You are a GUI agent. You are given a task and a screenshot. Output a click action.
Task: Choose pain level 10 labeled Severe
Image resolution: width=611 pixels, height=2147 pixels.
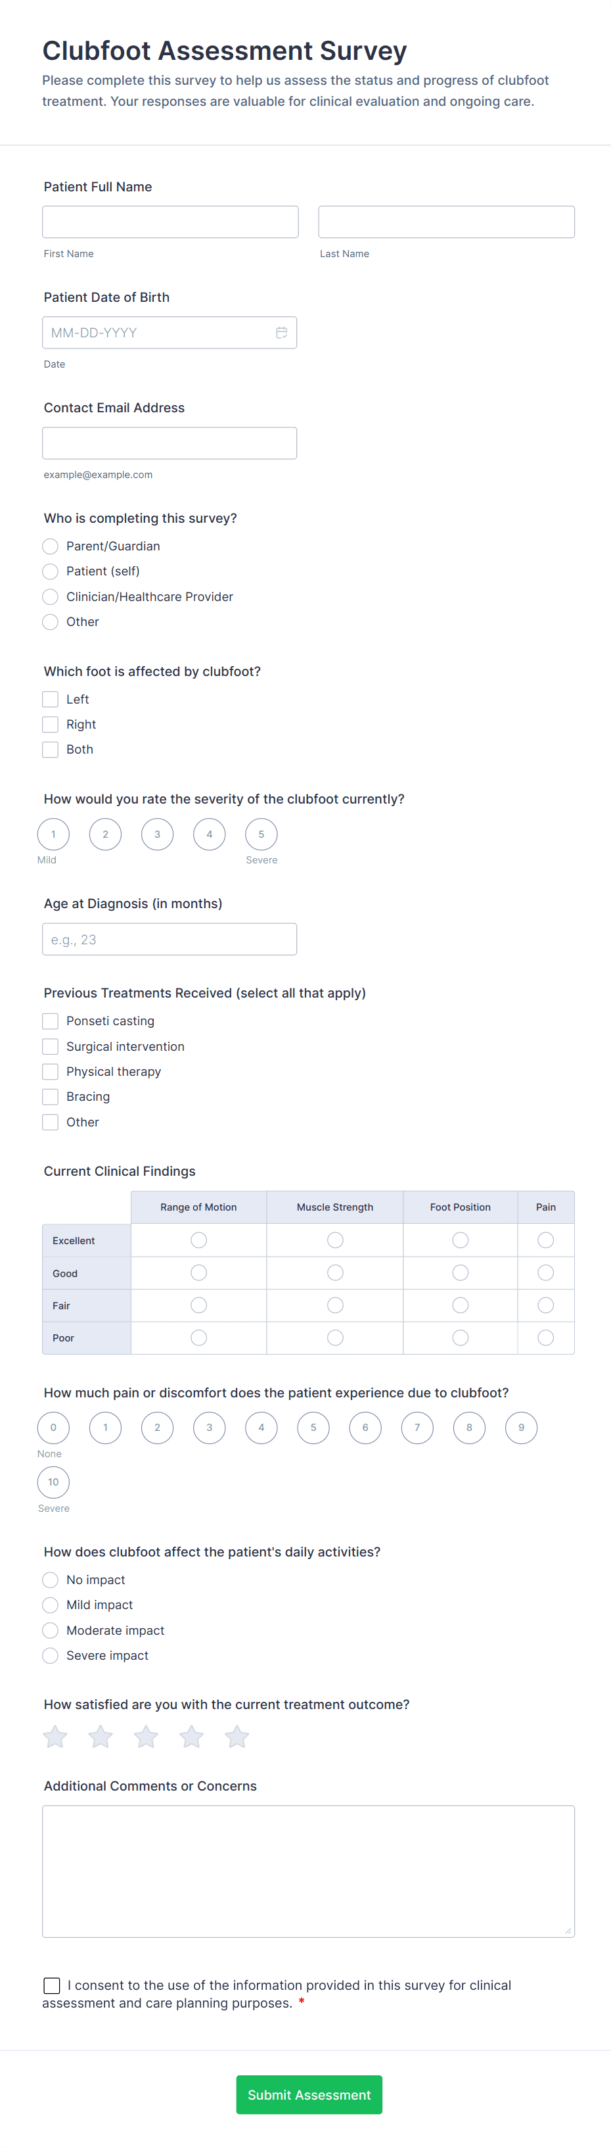pyautogui.click(x=53, y=1482)
